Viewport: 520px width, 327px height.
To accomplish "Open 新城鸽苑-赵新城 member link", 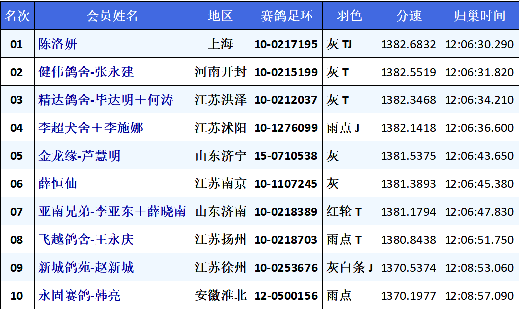I will pos(86,268).
